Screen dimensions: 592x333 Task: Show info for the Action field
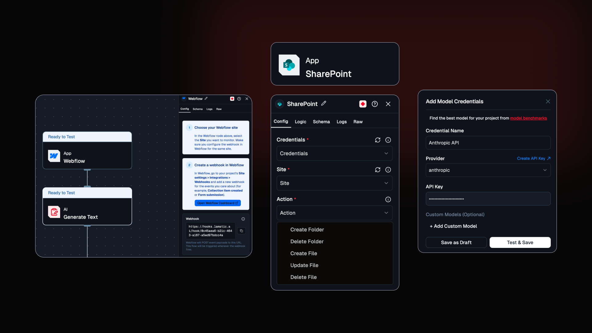click(388, 199)
